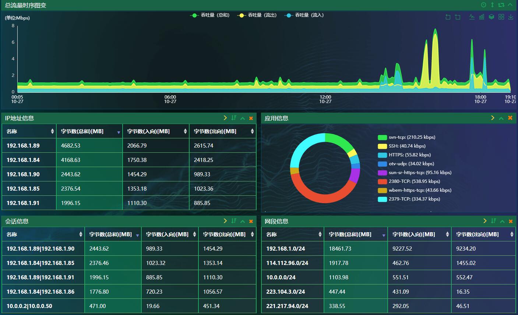Viewport: 518px width, 315px height.
Task: Switch the traffic chart to line view
Action: coord(472,17)
